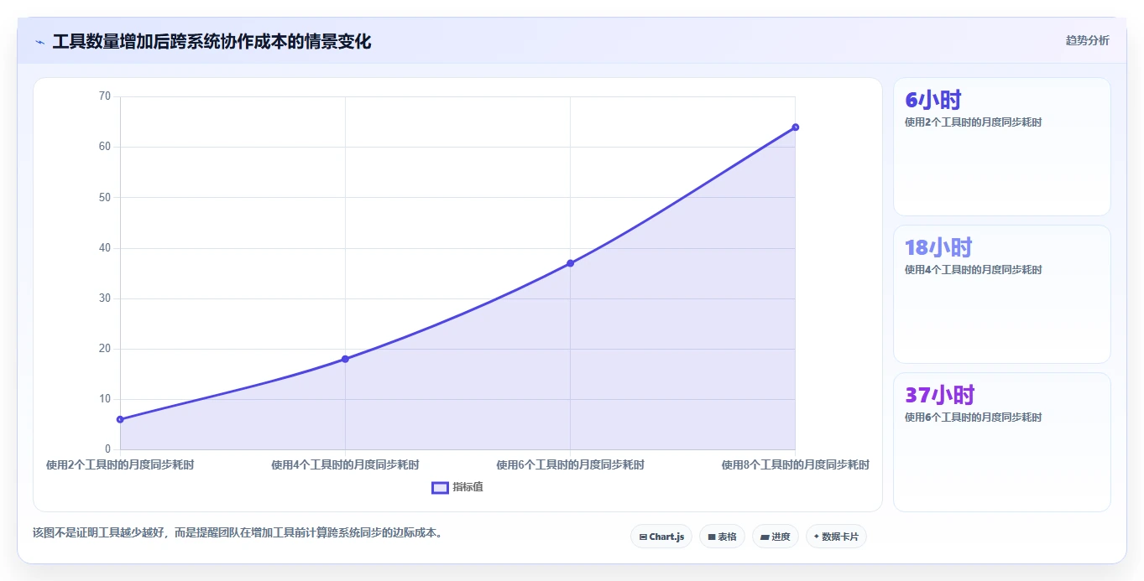Click the y-axis tick label 40
This screenshot has width=1144, height=581.
(105, 248)
